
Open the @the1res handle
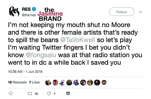point(29,15)
